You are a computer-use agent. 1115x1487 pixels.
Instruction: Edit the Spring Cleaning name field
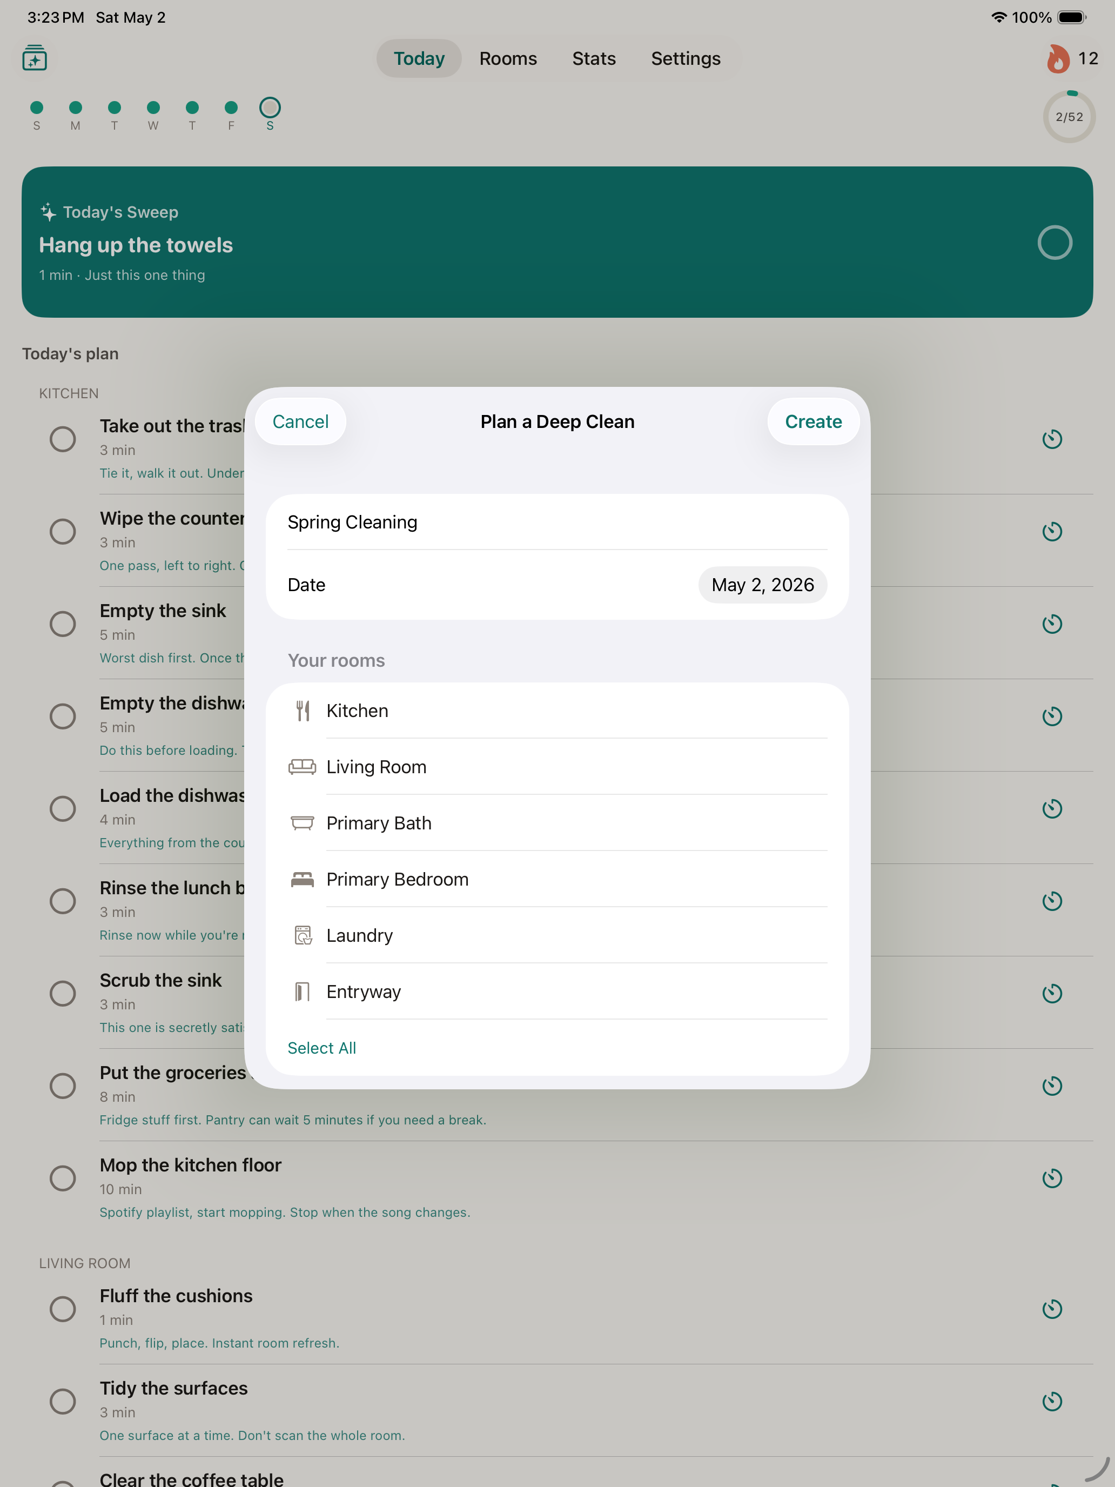[557, 523]
